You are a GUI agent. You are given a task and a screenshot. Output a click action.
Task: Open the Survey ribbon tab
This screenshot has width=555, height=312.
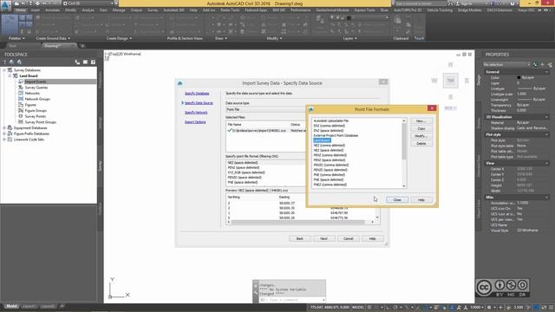coord(153,10)
